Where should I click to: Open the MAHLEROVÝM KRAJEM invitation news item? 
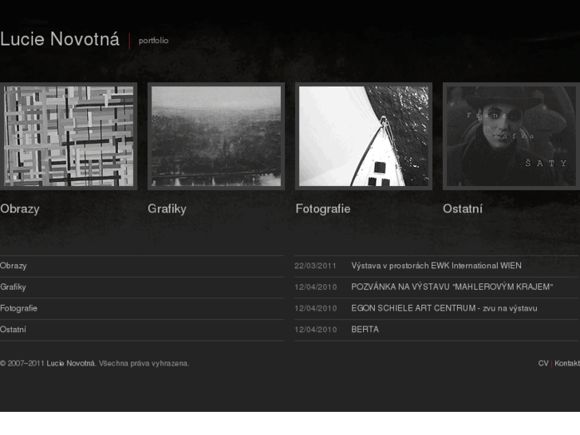pos(452,287)
